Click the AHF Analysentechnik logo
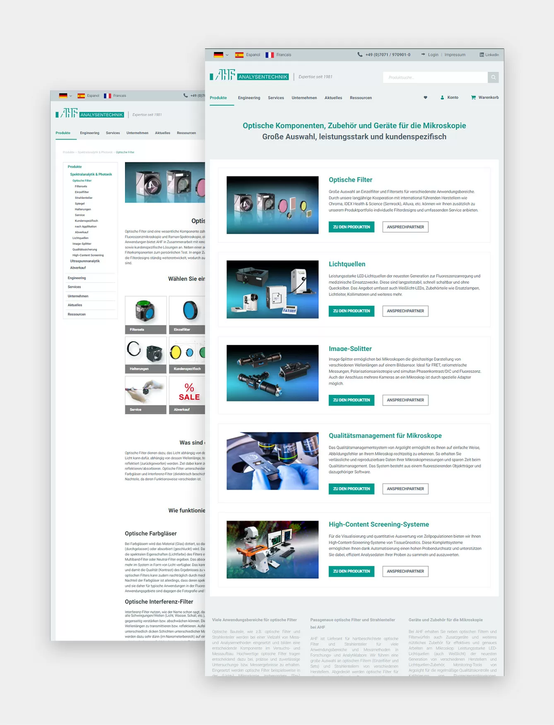Image resolution: width=554 pixels, height=725 pixels. coord(249,75)
